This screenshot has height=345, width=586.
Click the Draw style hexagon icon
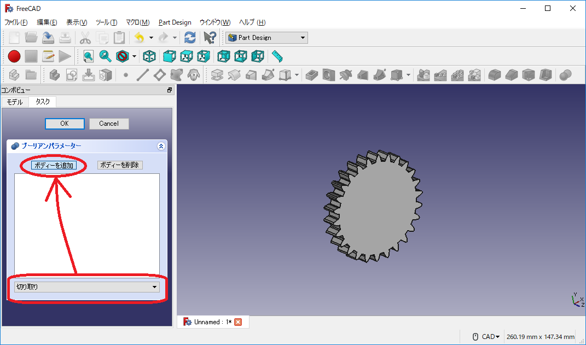tap(122, 56)
